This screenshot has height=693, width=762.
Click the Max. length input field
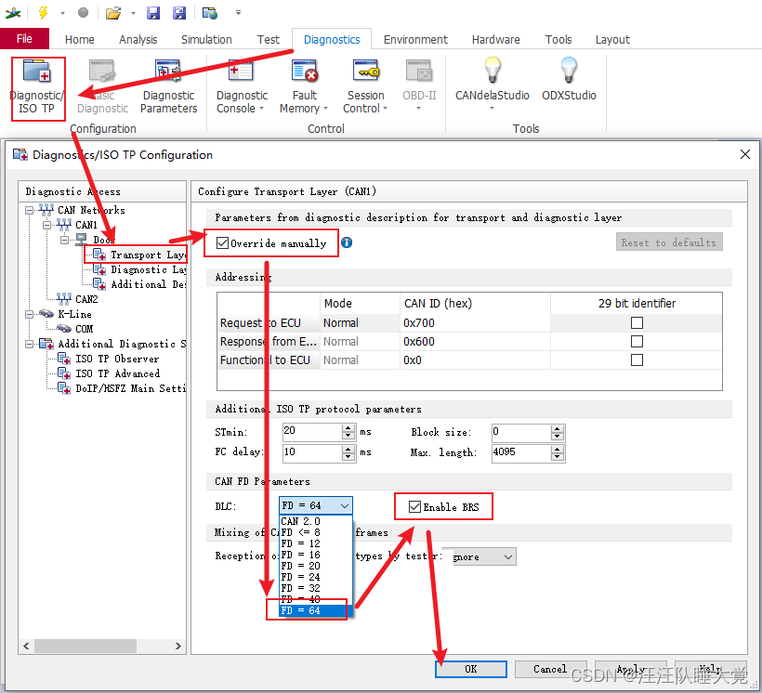click(521, 452)
